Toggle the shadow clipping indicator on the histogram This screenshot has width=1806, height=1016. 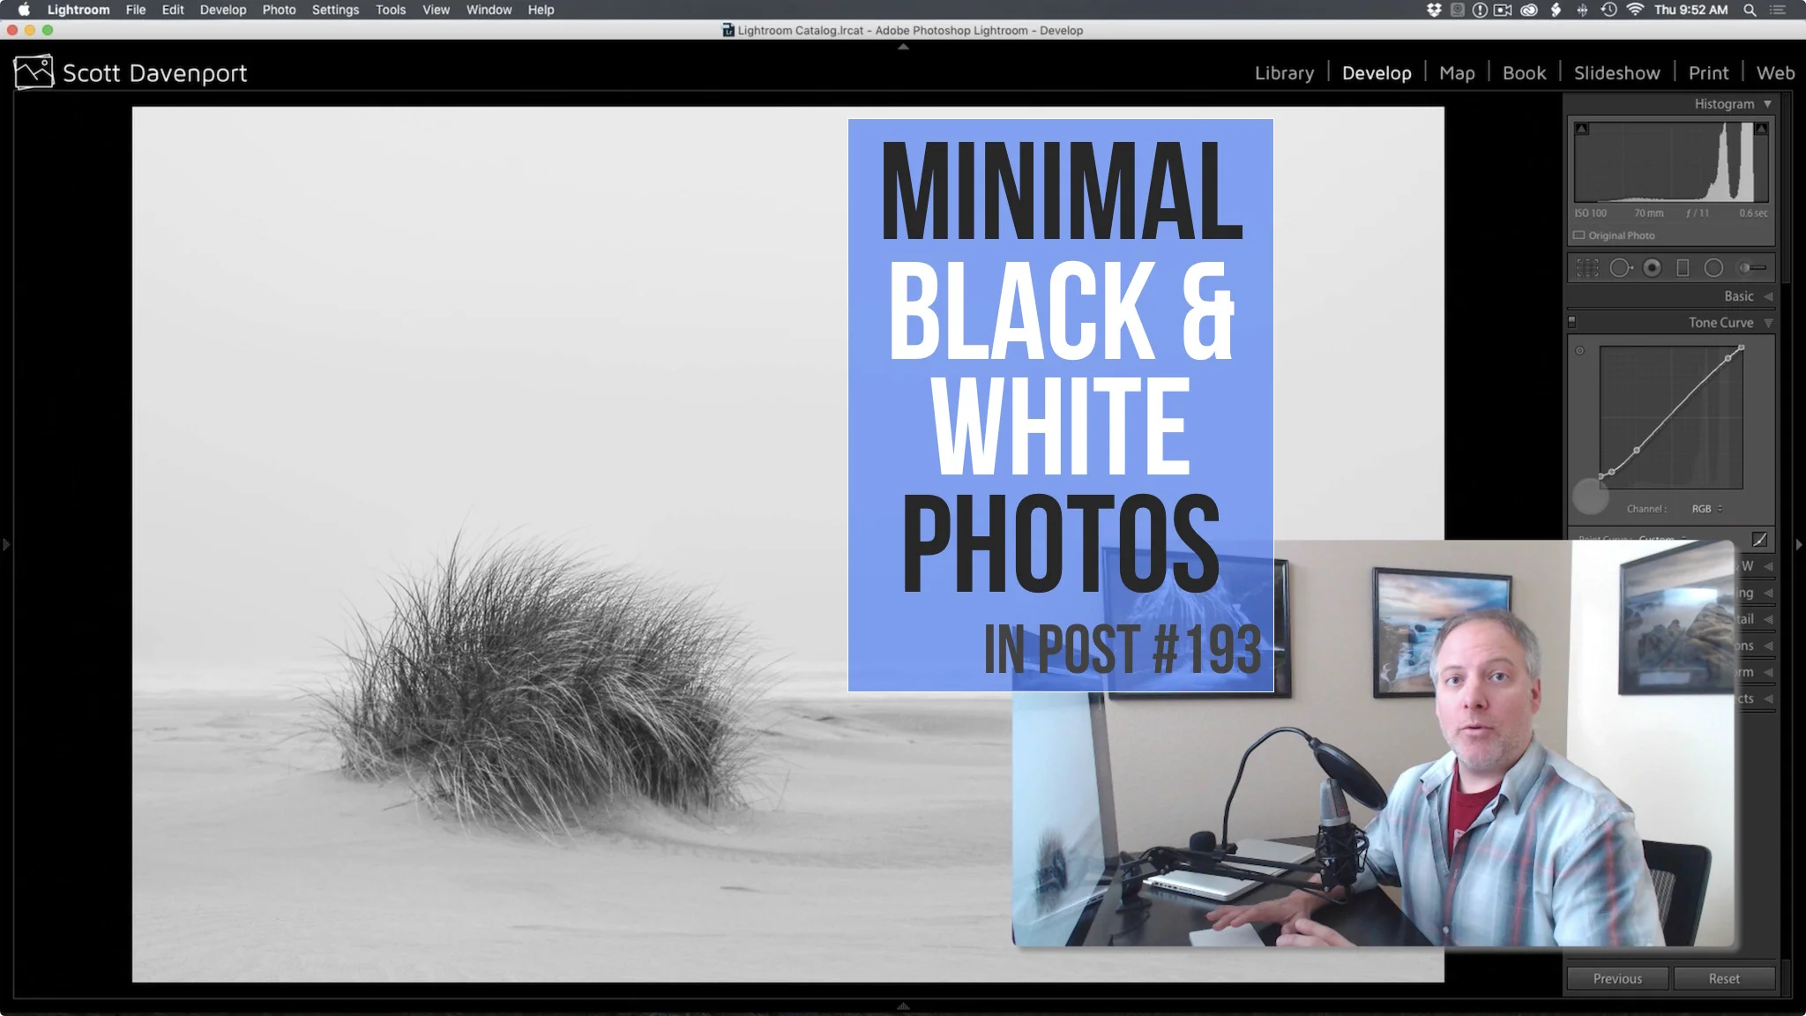click(x=1581, y=128)
